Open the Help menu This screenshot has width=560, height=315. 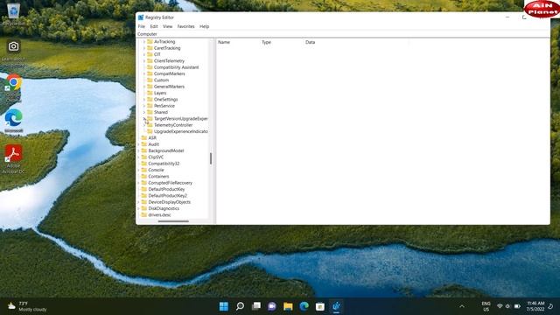[204, 26]
